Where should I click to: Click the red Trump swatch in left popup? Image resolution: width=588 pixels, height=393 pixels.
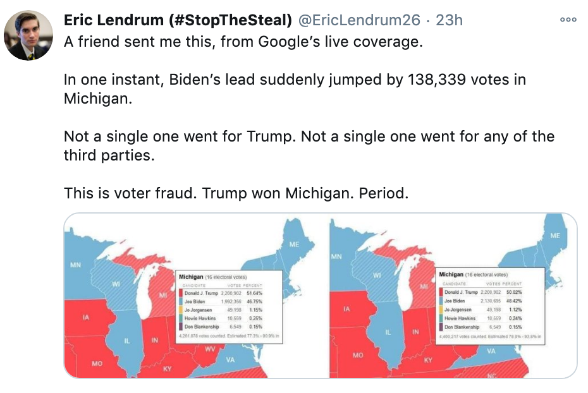point(181,293)
